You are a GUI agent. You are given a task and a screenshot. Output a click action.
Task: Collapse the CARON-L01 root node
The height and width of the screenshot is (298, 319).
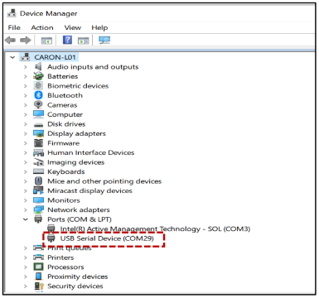click(12, 57)
